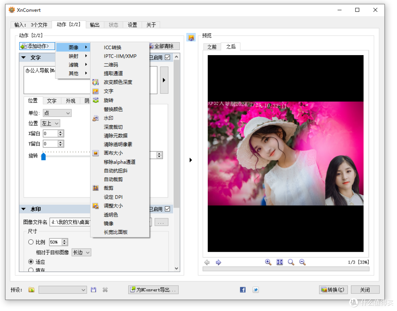397x311 pixels.
Task: Collapse the 文字 action section
Action: (x=24, y=57)
